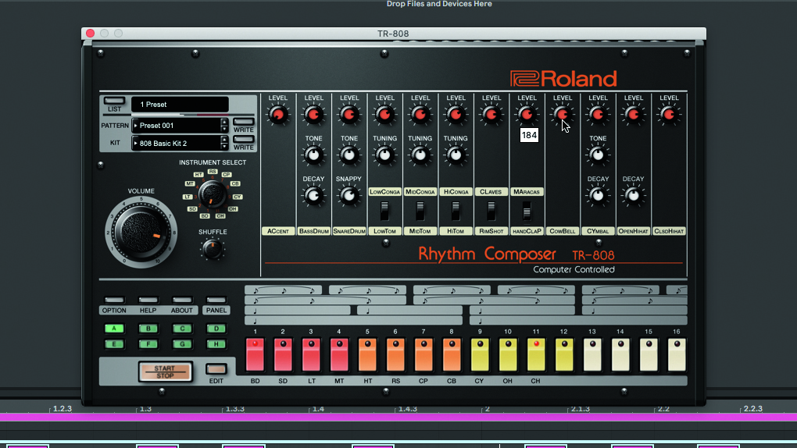The image size is (797, 448).
Task: Open the OPTION menu button
Action: 114,300
